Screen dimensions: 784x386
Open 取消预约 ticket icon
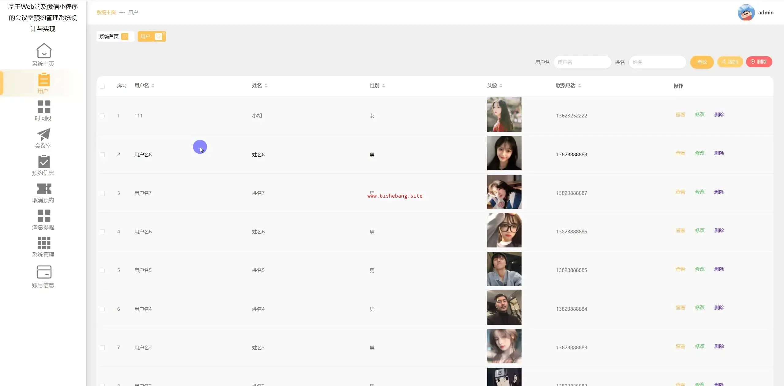tap(44, 189)
